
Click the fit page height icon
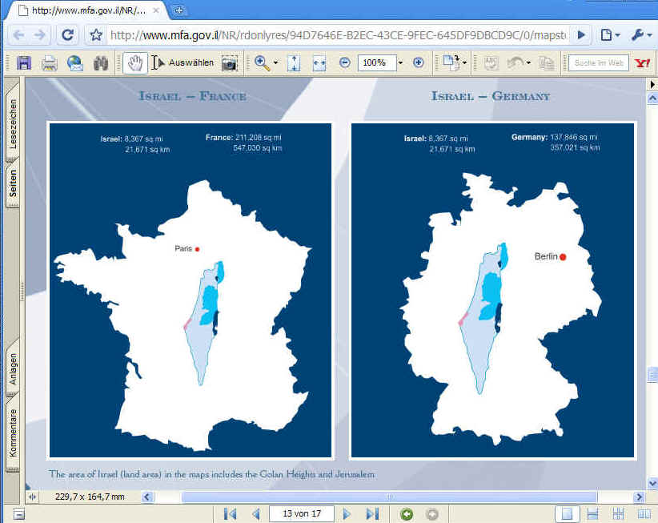[x=293, y=62]
